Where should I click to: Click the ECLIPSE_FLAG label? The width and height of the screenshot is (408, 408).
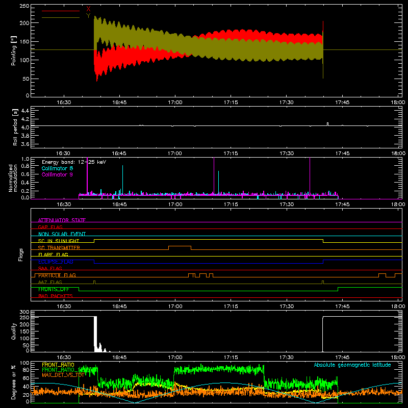click(x=56, y=262)
